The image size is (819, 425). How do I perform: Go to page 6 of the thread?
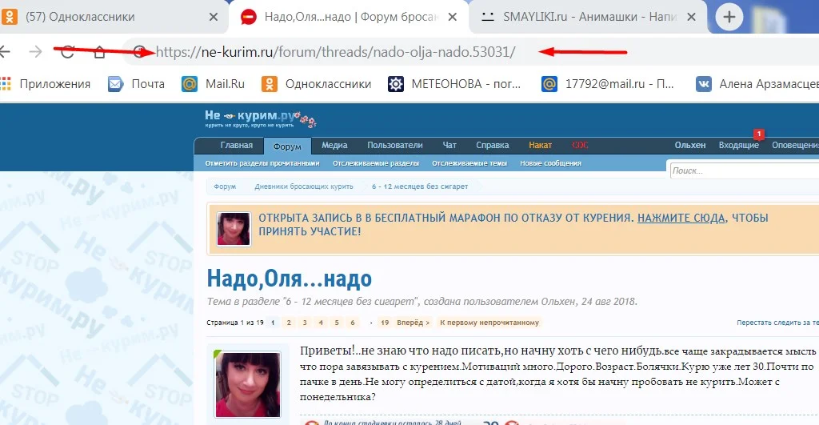coord(353,323)
